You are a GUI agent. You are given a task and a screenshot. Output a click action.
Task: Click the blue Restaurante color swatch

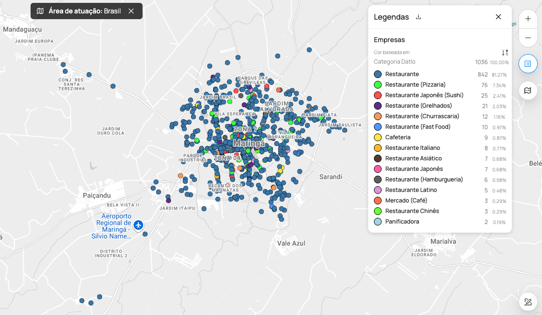tap(378, 74)
